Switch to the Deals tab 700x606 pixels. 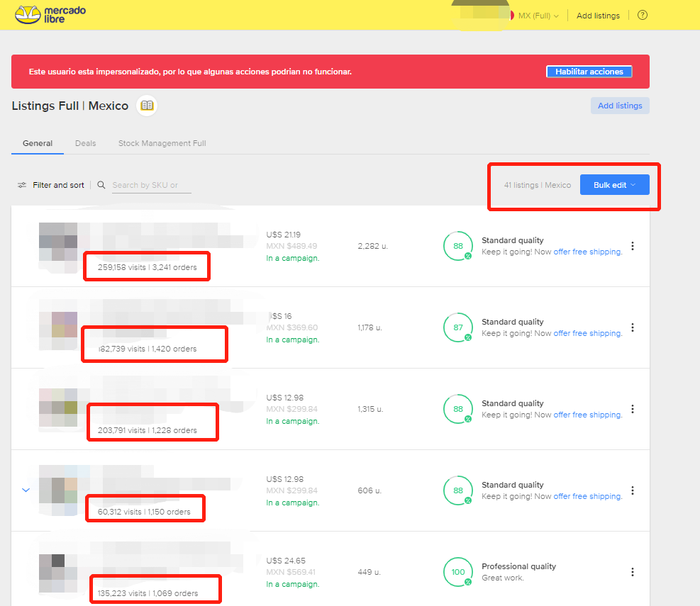85,143
